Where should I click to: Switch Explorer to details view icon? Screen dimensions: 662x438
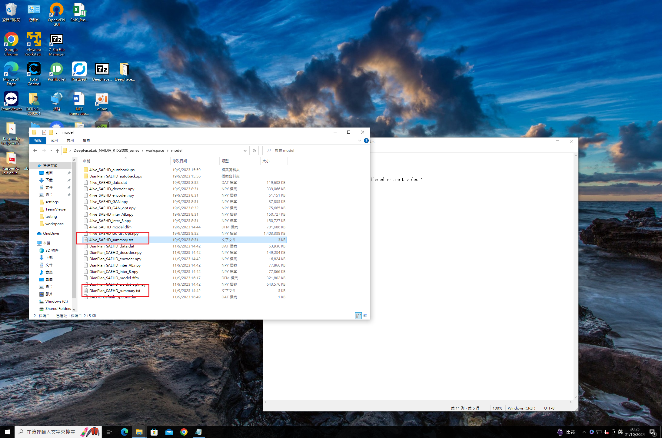coord(358,316)
